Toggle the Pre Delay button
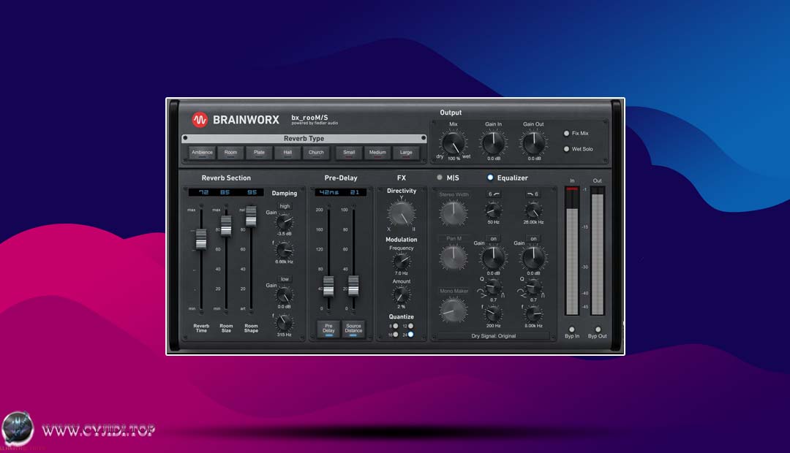The image size is (790, 453). coord(328,328)
